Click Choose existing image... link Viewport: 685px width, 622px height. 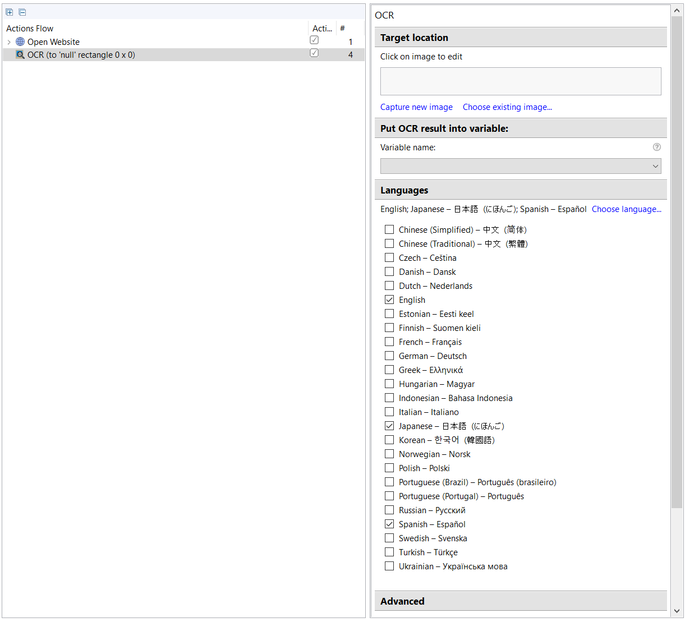coord(507,107)
